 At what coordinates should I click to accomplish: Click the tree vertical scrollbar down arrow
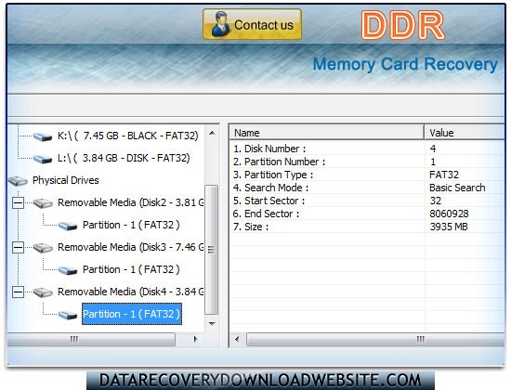(x=212, y=324)
